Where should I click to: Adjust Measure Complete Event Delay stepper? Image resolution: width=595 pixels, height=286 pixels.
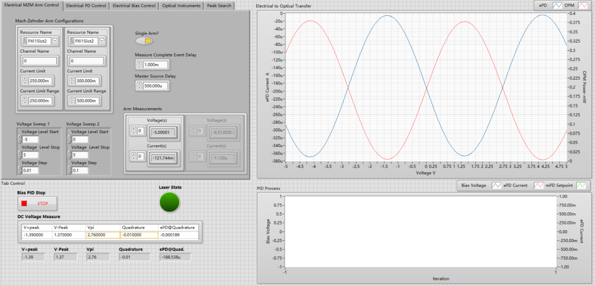coord(139,65)
